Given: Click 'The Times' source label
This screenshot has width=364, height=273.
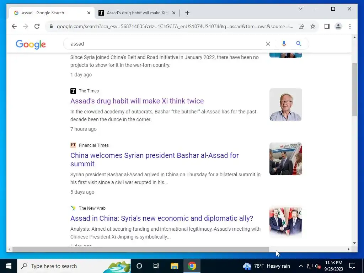Looking at the screenshot, I should (x=89, y=91).
